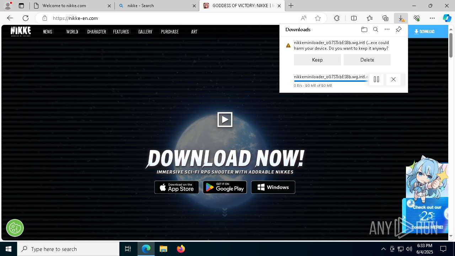The width and height of the screenshot is (455, 256).
Task: Collapse the side banner arrow
Action: [404, 217]
